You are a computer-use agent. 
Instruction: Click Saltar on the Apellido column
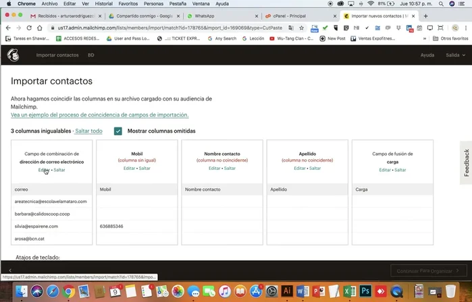tap(315, 169)
